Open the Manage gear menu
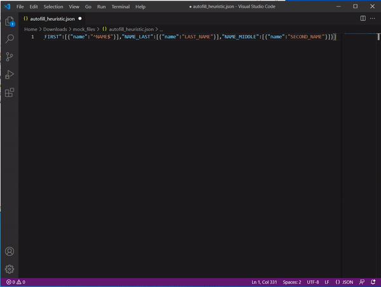 click(10, 269)
